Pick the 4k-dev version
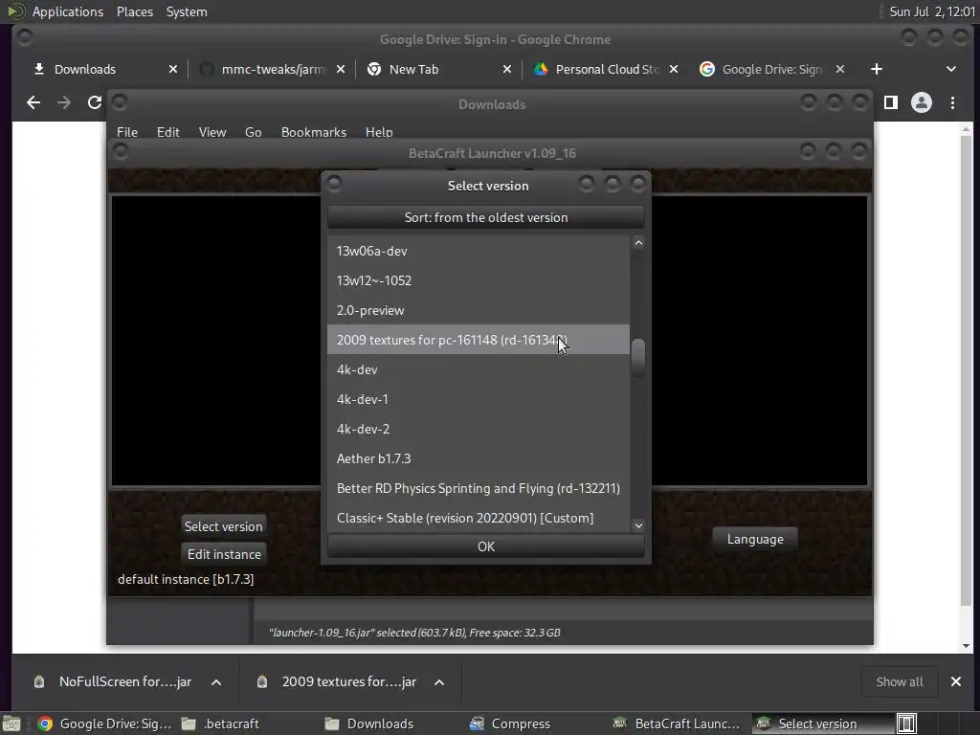Image resolution: width=980 pixels, height=735 pixels. click(479, 369)
